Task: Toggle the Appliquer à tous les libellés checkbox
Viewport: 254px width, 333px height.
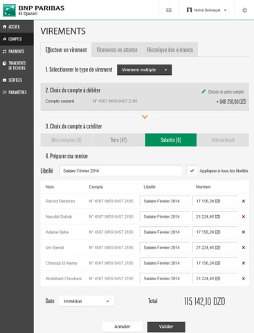Action: coord(192,171)
